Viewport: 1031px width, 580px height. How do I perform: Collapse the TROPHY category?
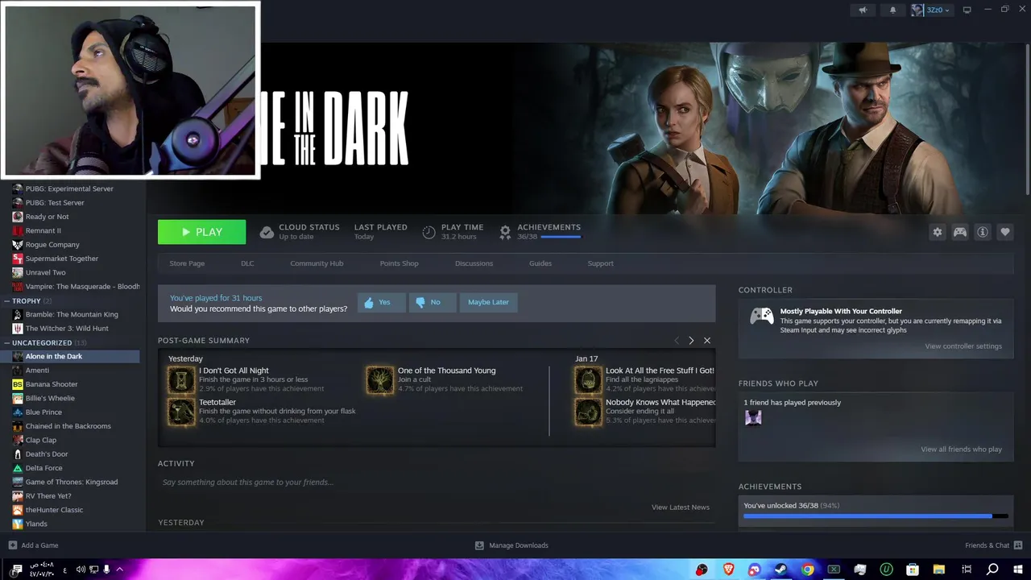point(8,301)
